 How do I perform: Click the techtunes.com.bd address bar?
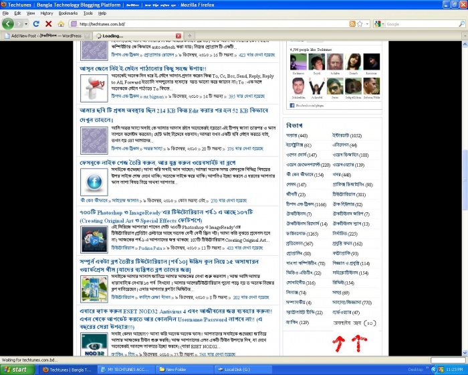click(213, 24)
